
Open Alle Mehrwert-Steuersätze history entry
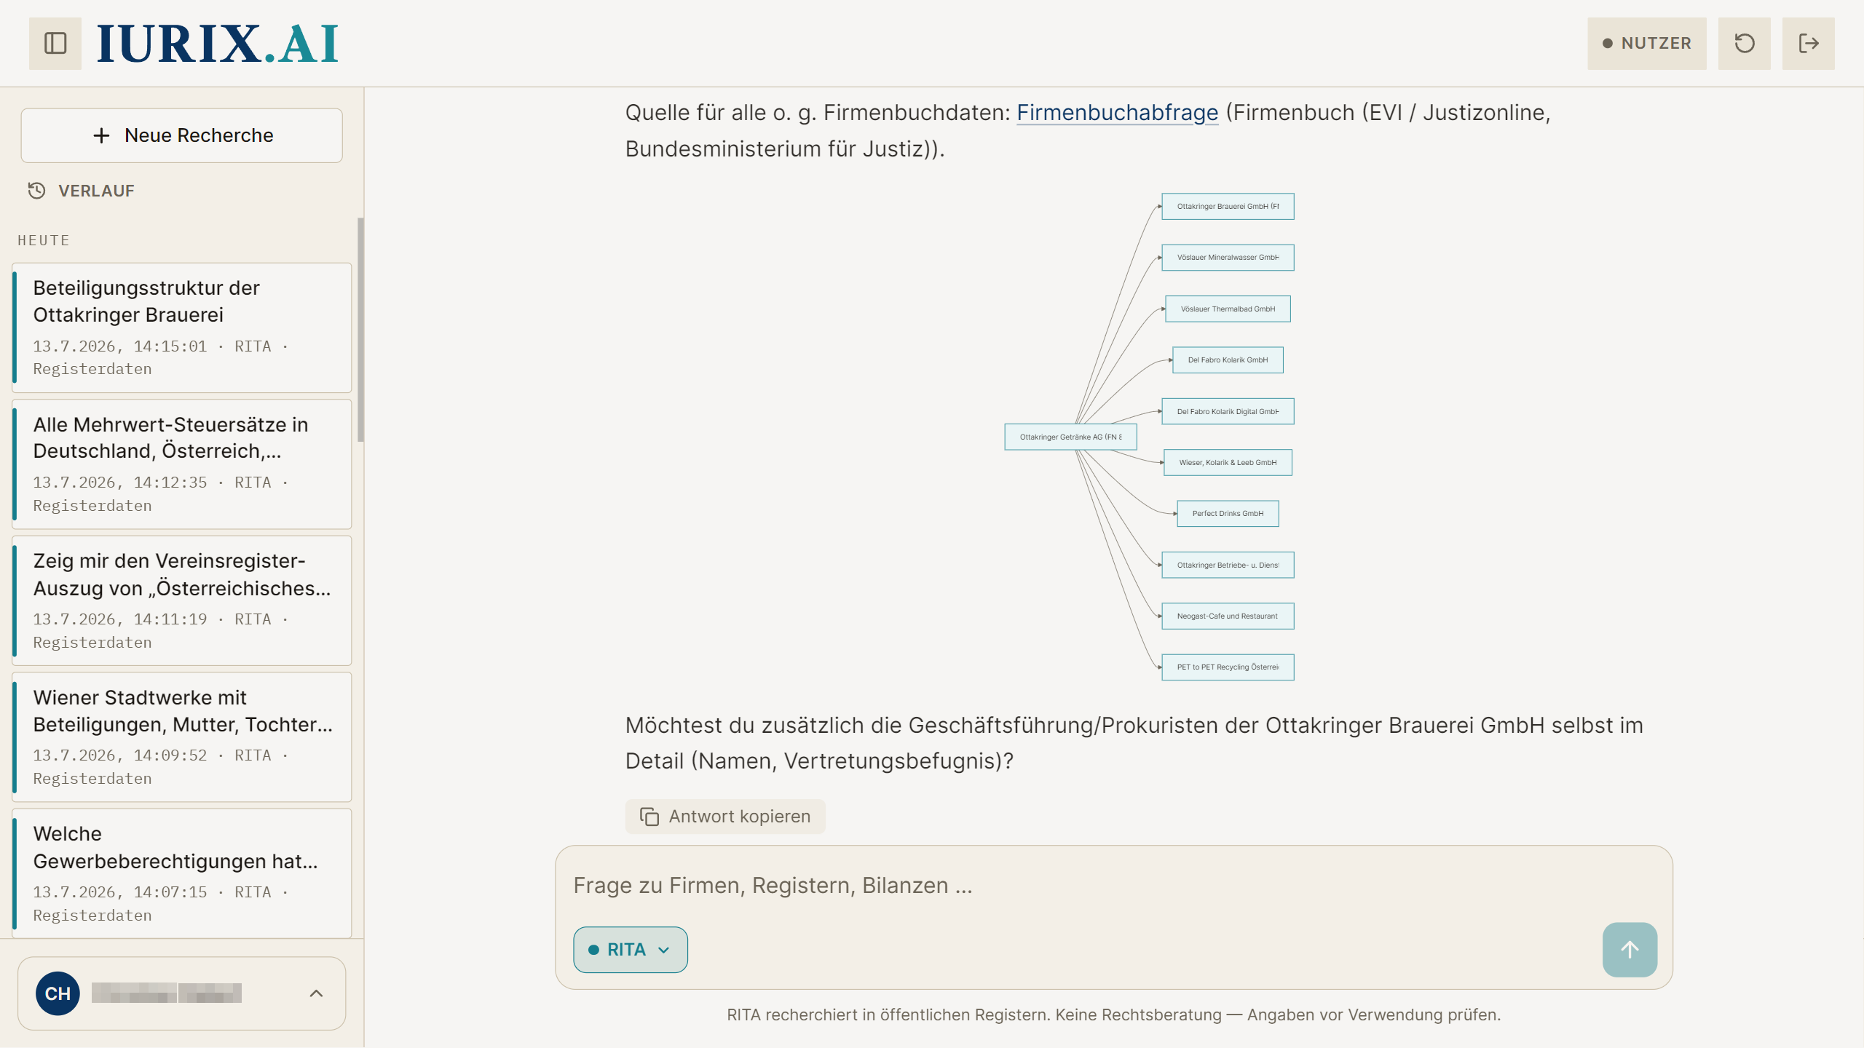pyautogui.click(x=182, y=464)
